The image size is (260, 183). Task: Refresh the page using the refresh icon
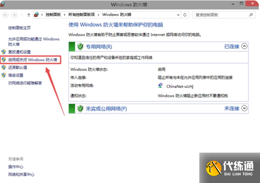click(x=185, y=15)
